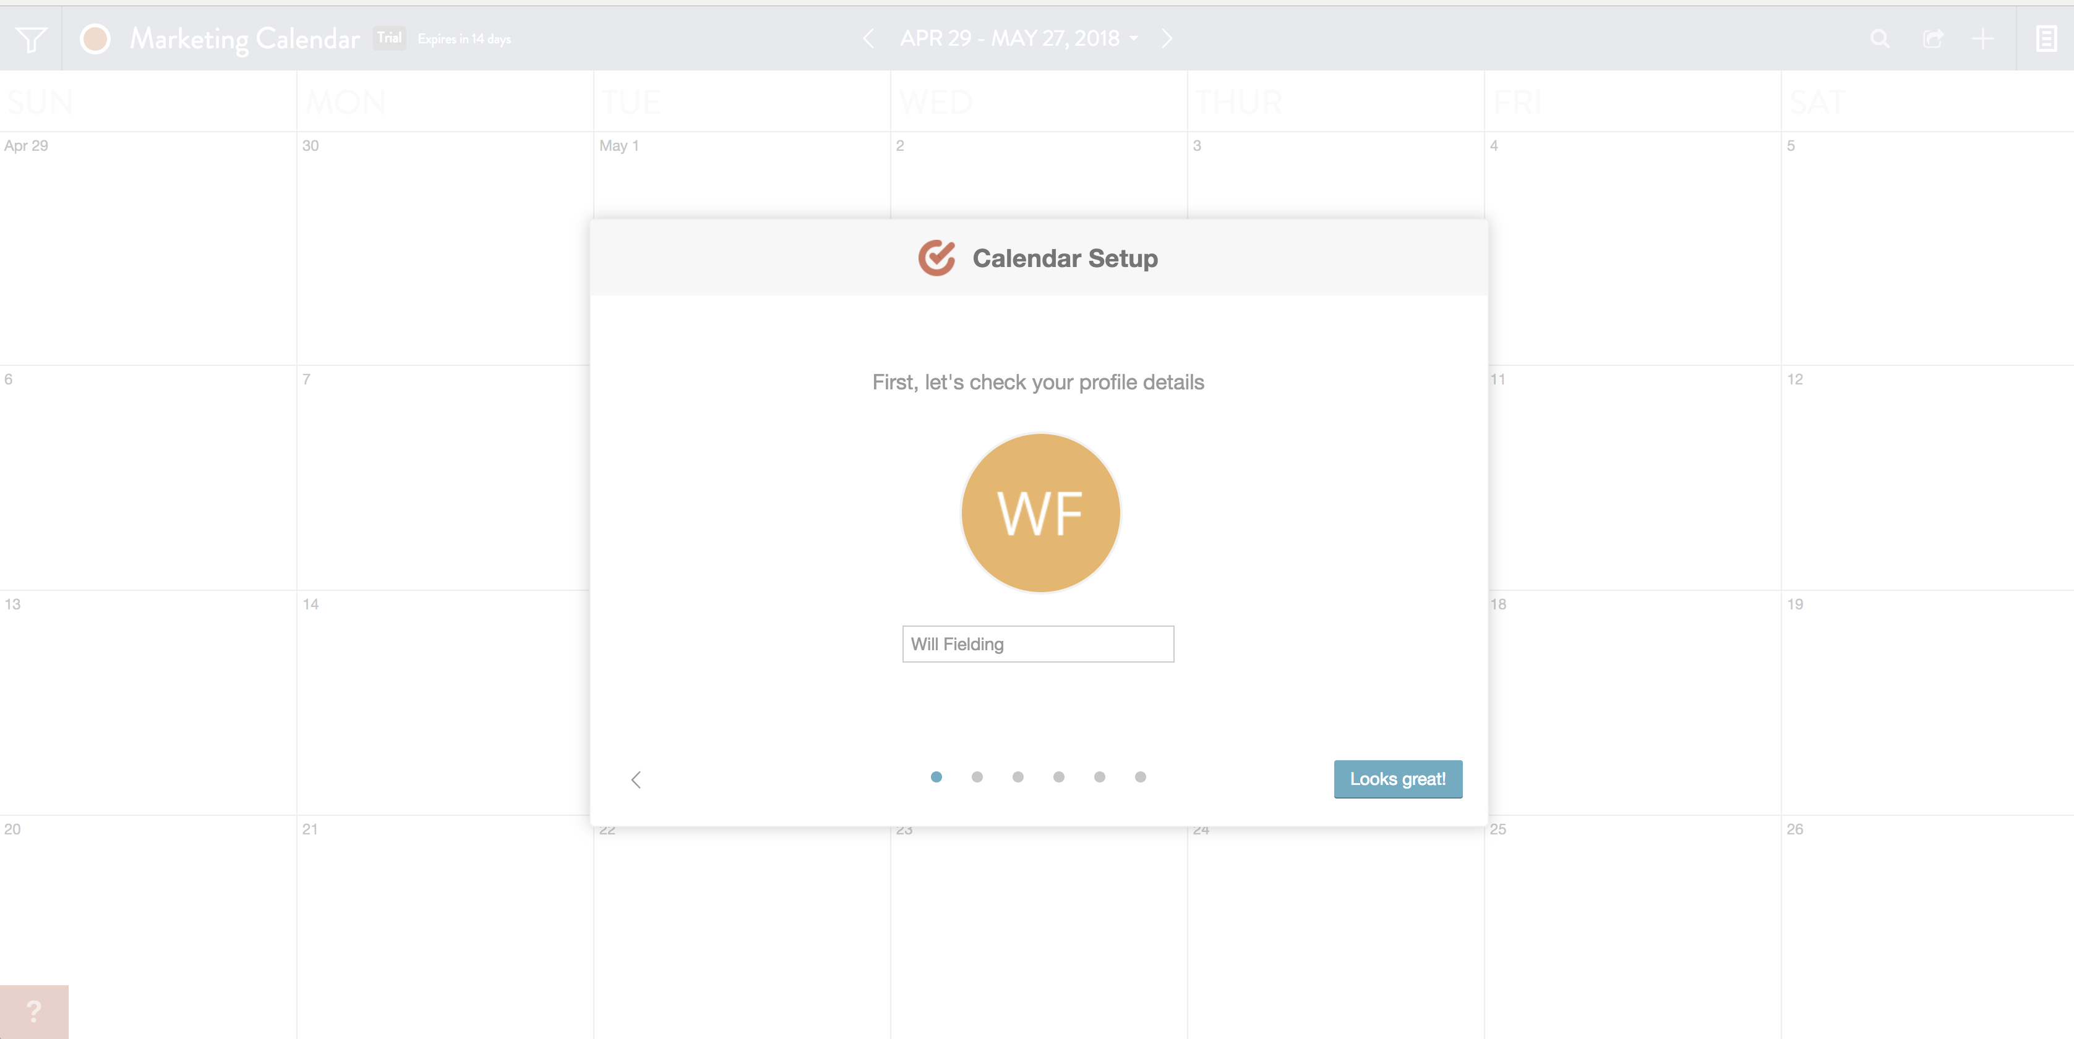The width and height of the screenshot is (2074, 1039).
Task: Expand the Apr 29 - May 27 date dropdown
Action: click(1019, 39)
